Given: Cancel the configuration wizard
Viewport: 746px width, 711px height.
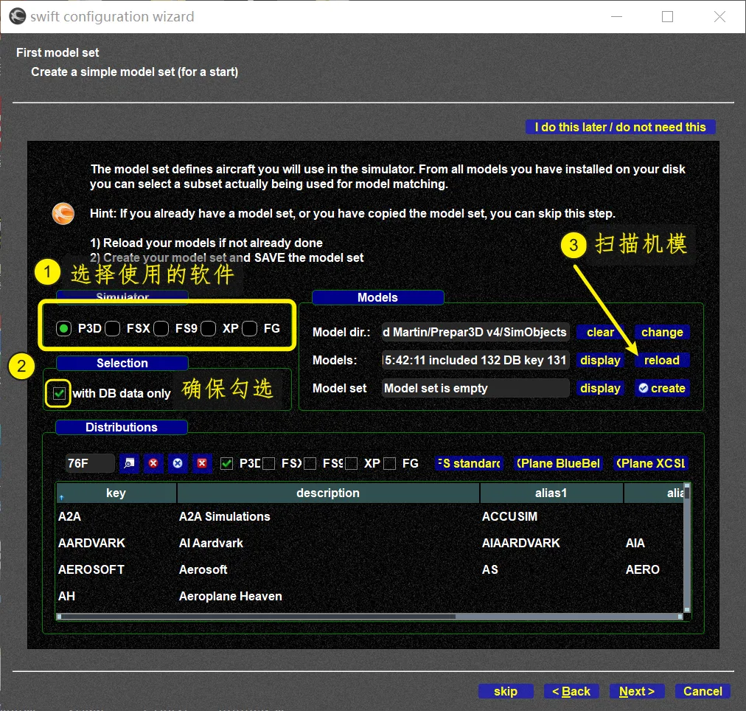Looking at the screenshot, I should click(x=703, y=691).
